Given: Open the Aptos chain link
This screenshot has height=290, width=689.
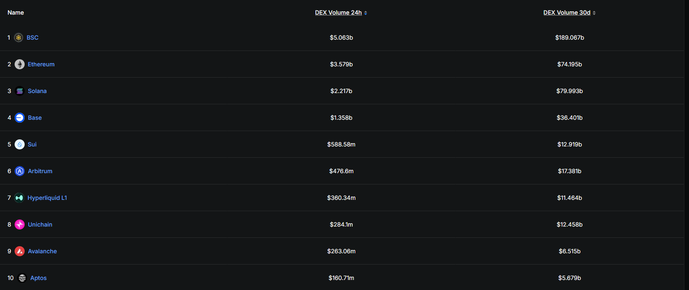Looking at the screenshot, I should coord(38,278).
